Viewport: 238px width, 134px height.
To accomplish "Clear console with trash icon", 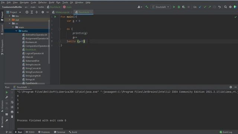I will point(12,117).
